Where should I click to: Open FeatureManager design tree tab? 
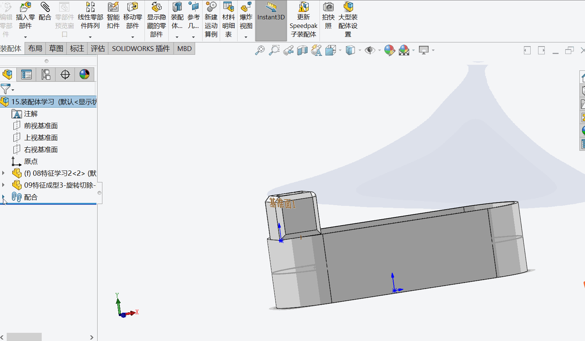pyautogui.click(x=7, y=74)
